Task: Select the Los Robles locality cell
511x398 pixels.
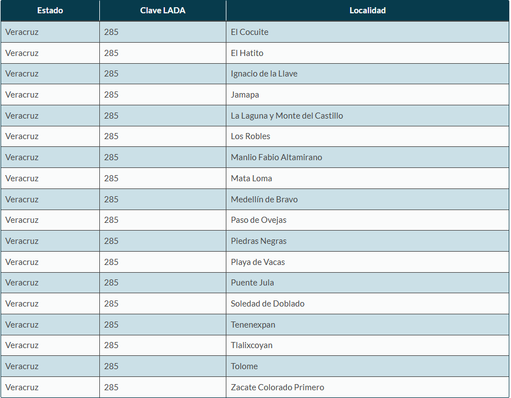Action: click(368, 136)
